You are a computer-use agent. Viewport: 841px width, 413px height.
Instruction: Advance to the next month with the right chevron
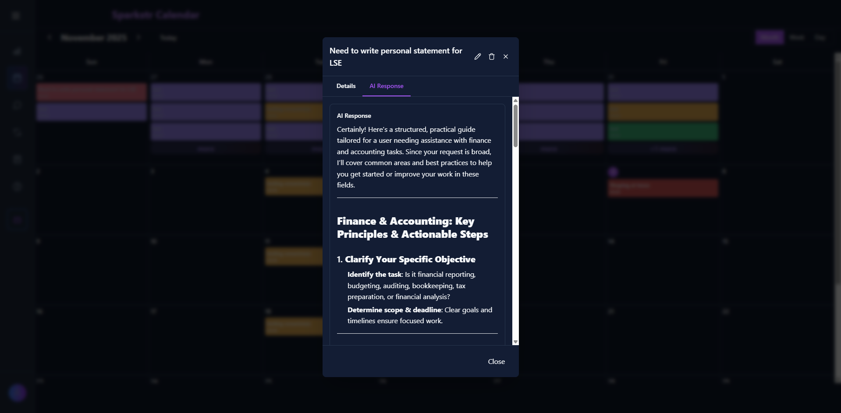click(x=139, y=38)
